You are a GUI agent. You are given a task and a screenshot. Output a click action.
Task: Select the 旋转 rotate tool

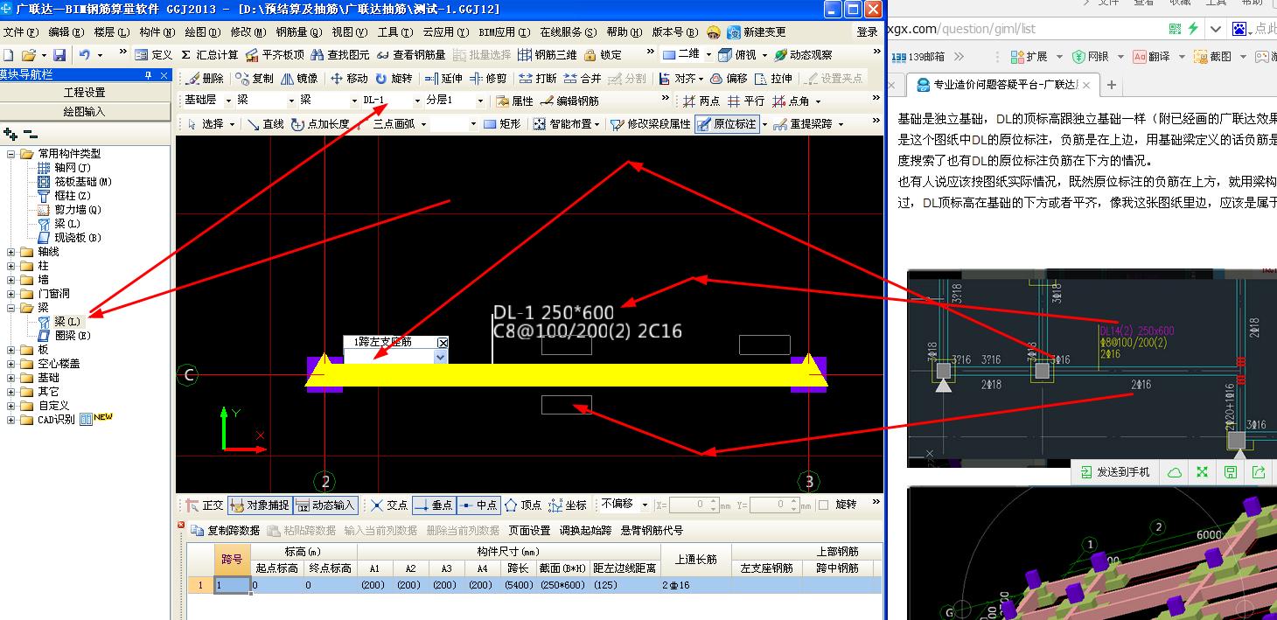(x=394, y=79)
